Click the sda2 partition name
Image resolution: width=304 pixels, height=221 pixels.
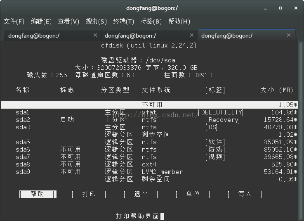(23, 120)
